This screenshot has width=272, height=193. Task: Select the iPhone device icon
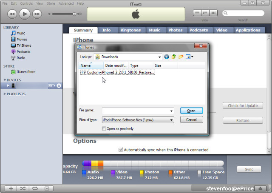tap(13, 85)
